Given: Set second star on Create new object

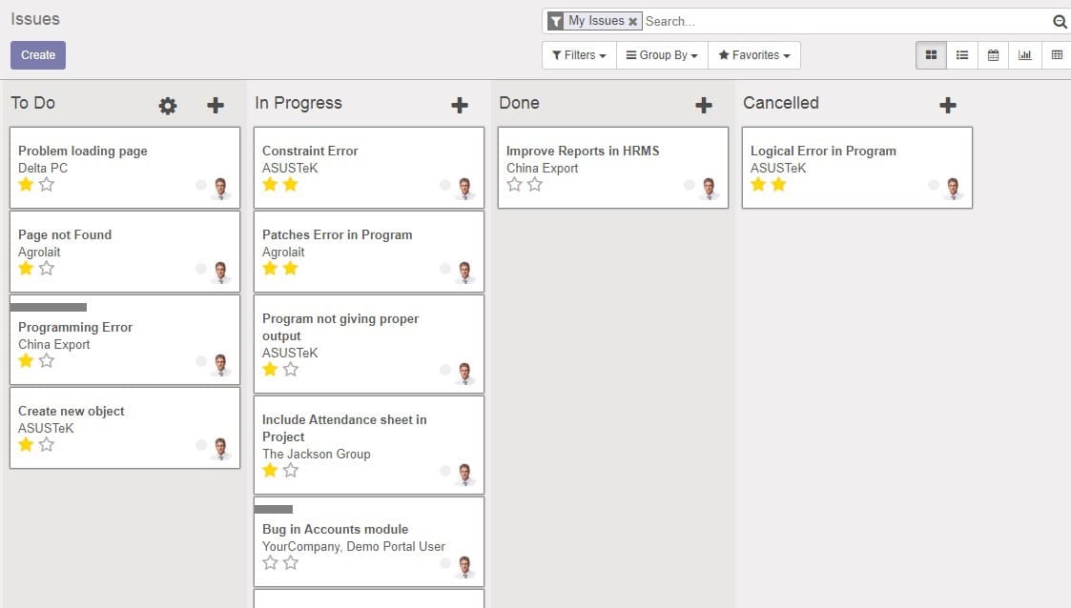Looking at the screenshot, I should (x=47, y=444).
